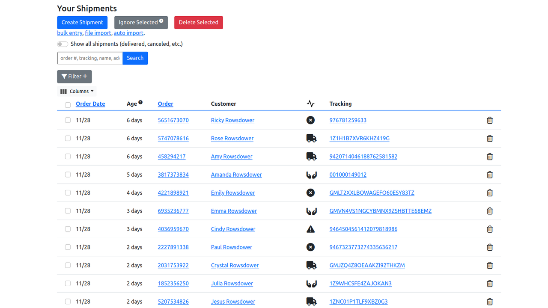Click the status icon on Amanda Rowsdower's row
This screenshot has width=548, height=308.
point(311,175)
